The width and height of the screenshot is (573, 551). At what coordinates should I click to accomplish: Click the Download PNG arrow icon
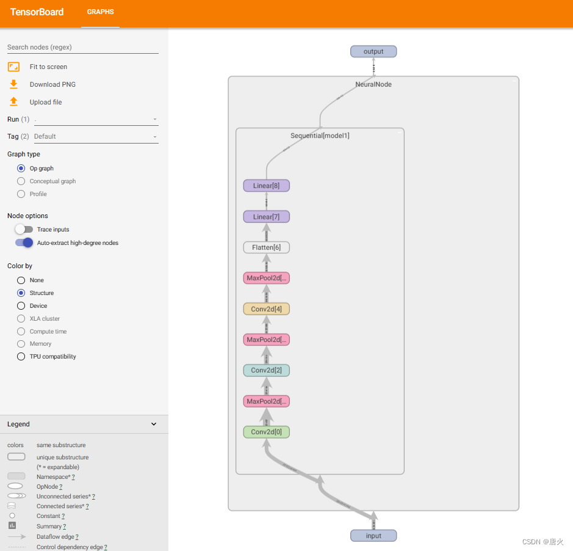point(13,84)
